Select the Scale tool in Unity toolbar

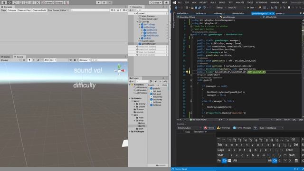coord(21,2)
